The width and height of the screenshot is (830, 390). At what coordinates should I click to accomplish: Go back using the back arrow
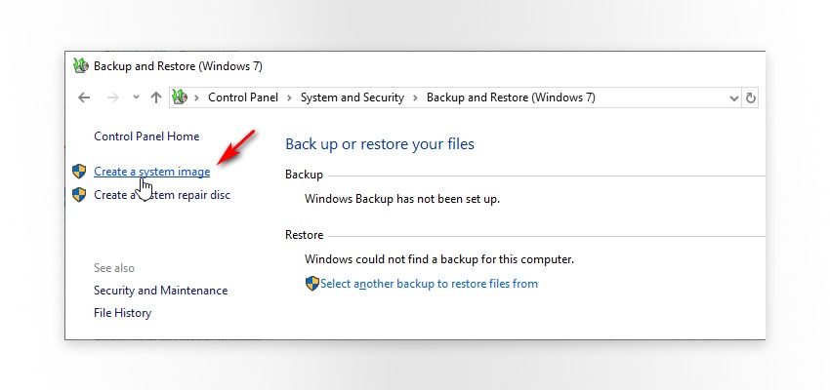pos(84,97)
